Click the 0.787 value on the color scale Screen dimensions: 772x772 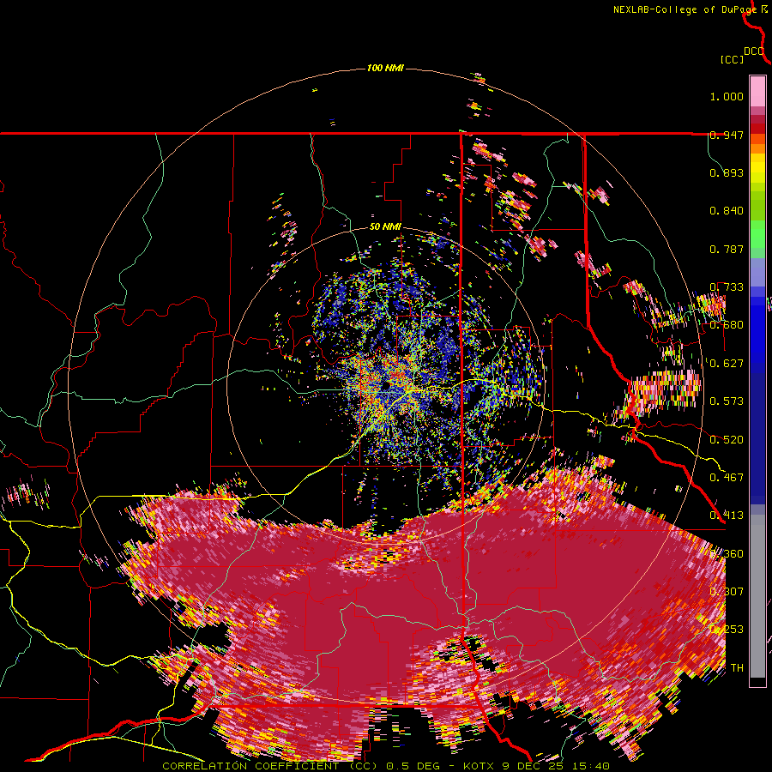click(727, 249)
